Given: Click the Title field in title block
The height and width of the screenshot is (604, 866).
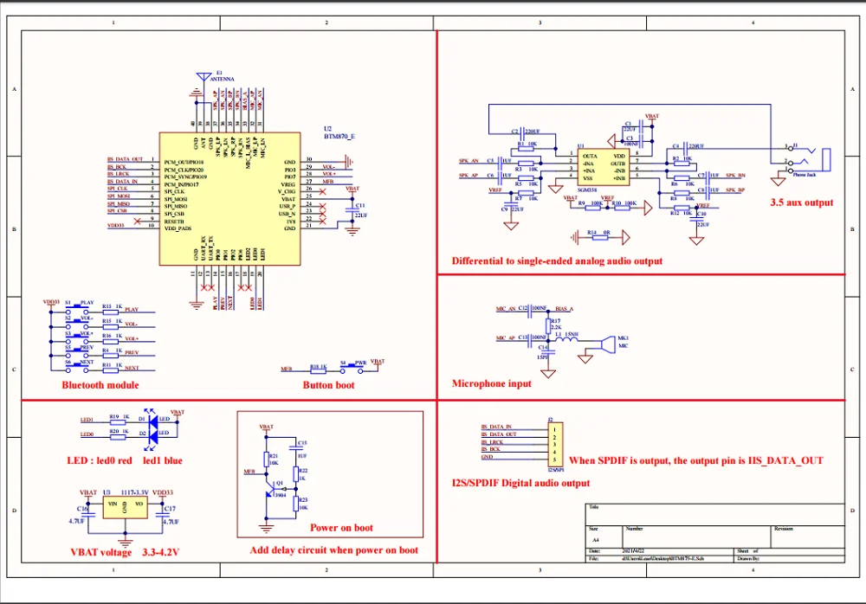Looking at the screenshot, I should pos(715,514).
